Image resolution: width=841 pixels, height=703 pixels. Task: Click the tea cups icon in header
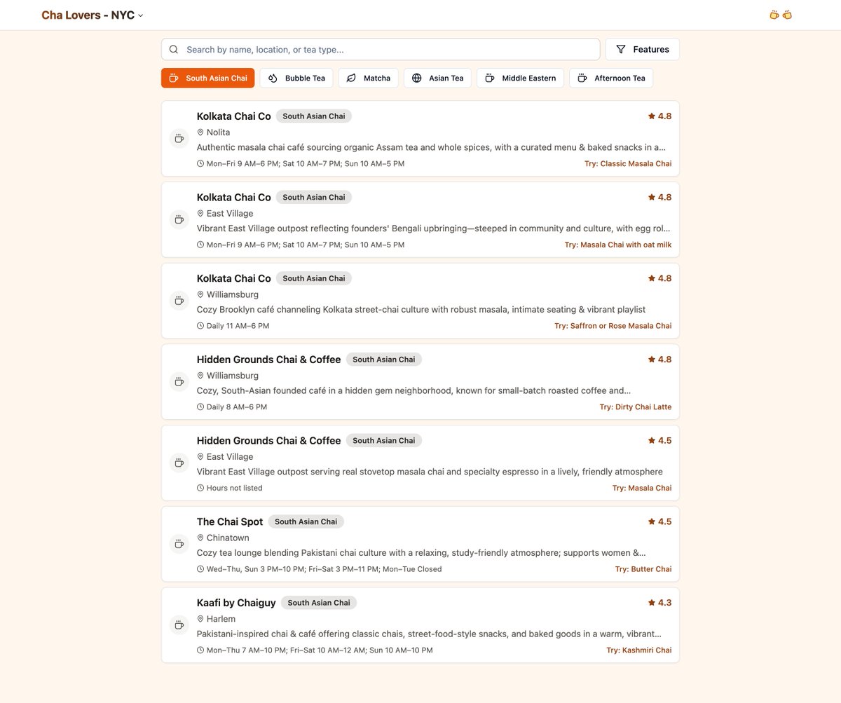tap(781, 15)
